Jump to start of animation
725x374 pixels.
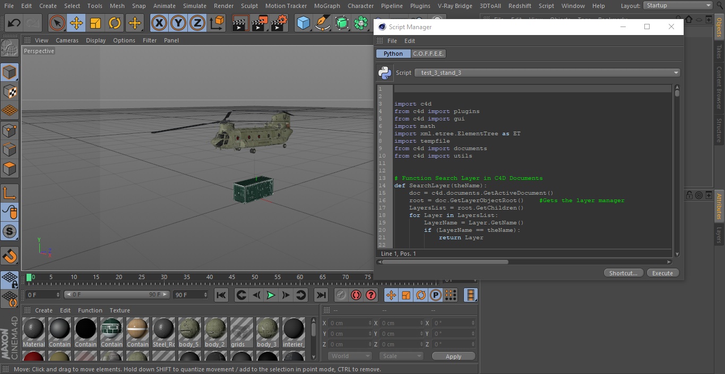(x=221, y=295)
